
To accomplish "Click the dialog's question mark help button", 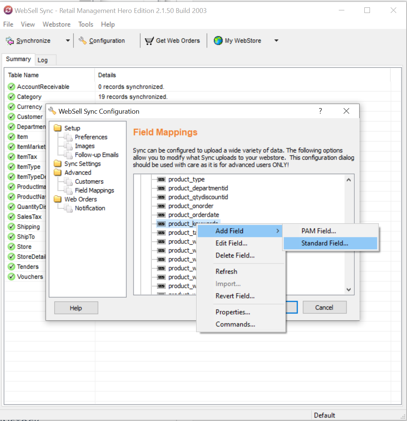I will pyautogui.click(x=320, y=111).
